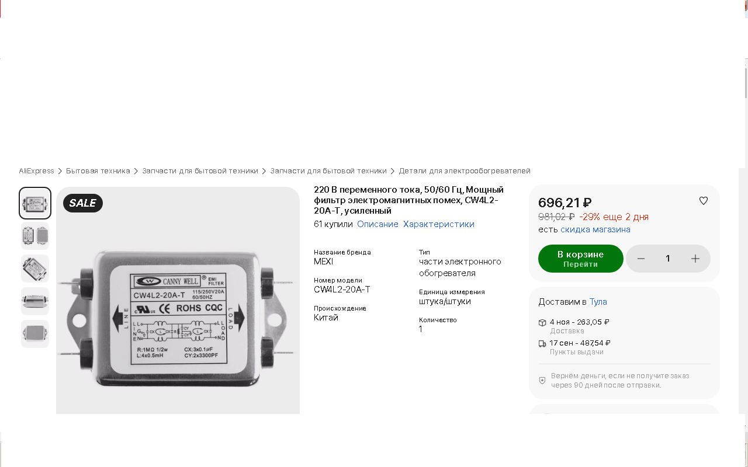The width and height of the screenshot is (748, 467).
Task: Open скидка магазина discount link
Action: coord(595,229)
